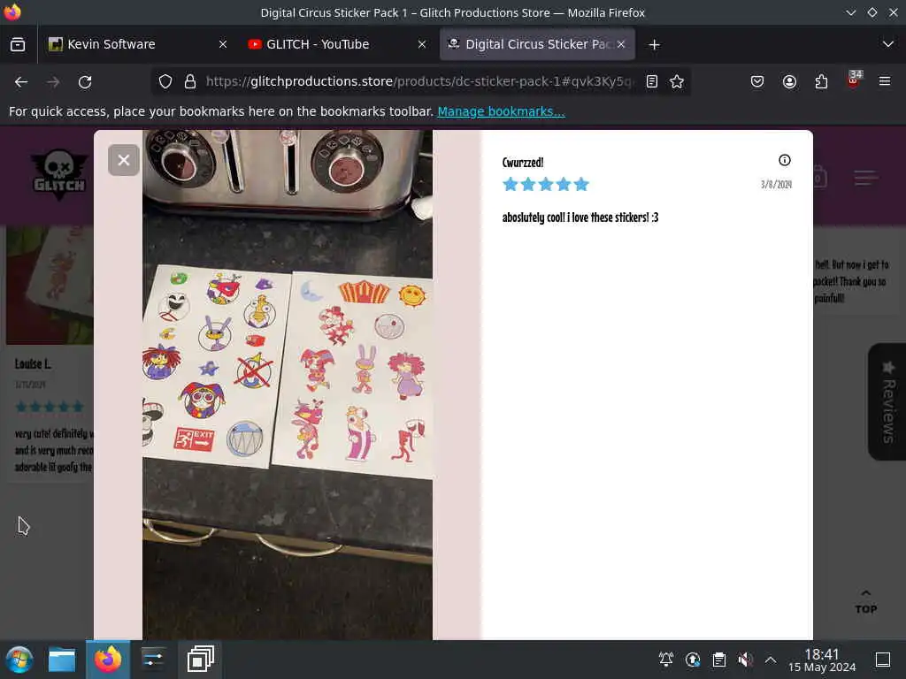The height and width of the screenshot is (679, 906).
Task: Select Digital Circus Sticker Pack tab
Action: [537, 44]
